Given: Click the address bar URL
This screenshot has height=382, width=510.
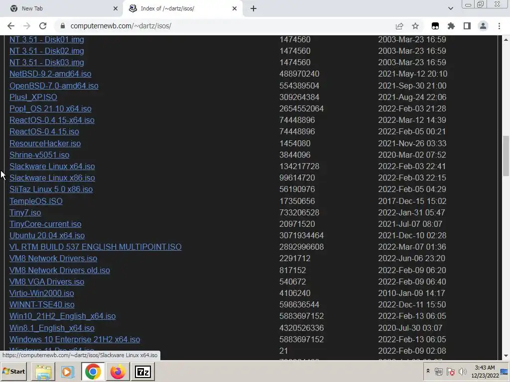Looking at the screenshot, I should click(x=121, y=26).
